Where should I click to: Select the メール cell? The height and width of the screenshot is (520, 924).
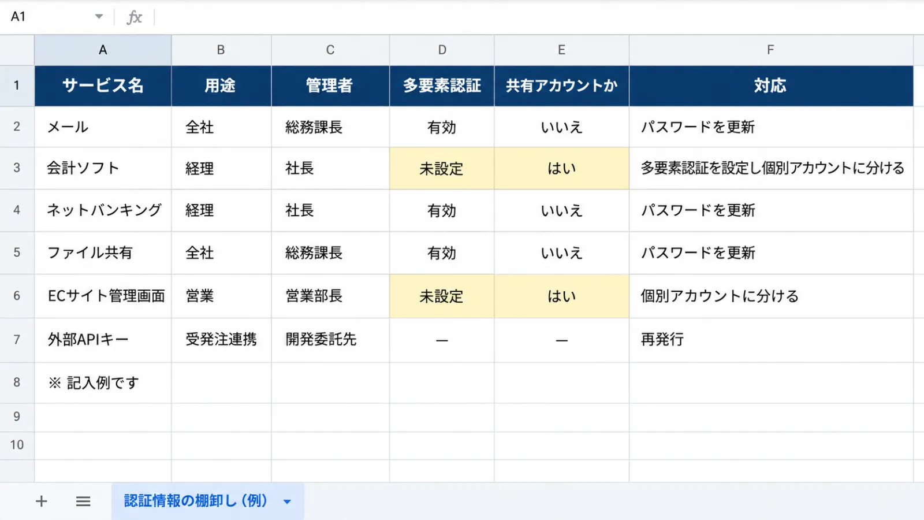click(x=103, y=127)
